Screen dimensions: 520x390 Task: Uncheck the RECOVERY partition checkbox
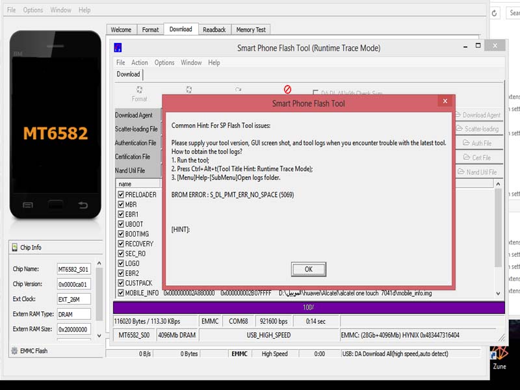121,244
